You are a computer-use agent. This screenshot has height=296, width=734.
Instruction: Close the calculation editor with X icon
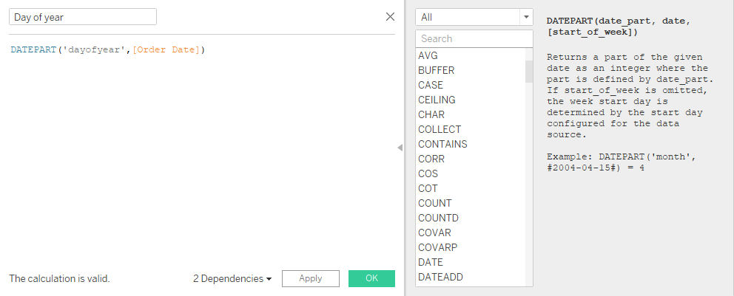pyautogui.click(x=390, y=16)
